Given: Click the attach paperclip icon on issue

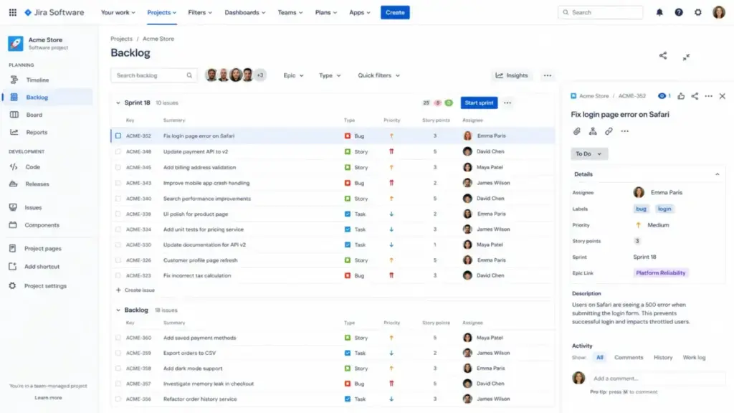Looking at the screenshot, I should (x=577, y=132).
